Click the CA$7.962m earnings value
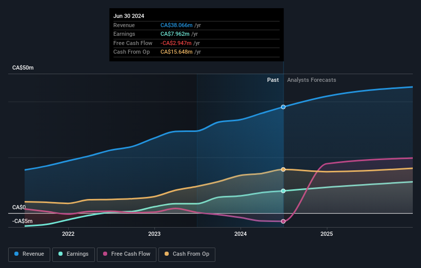421x268 pixels. (x=175, y=34)
